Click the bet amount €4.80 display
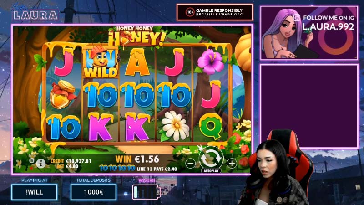 72,166
